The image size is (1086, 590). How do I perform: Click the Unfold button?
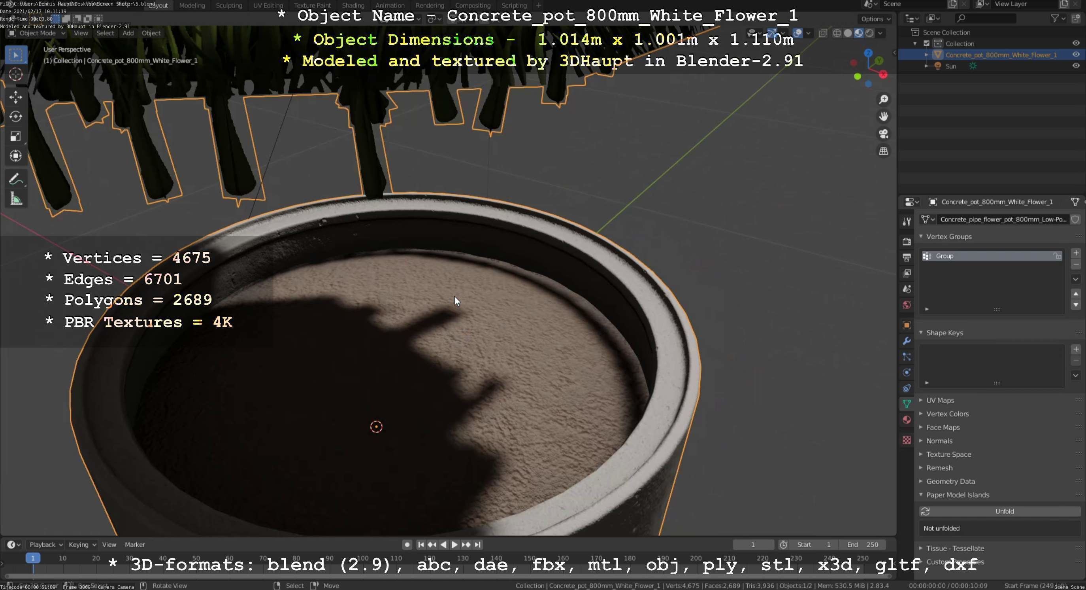point(1004,511)
